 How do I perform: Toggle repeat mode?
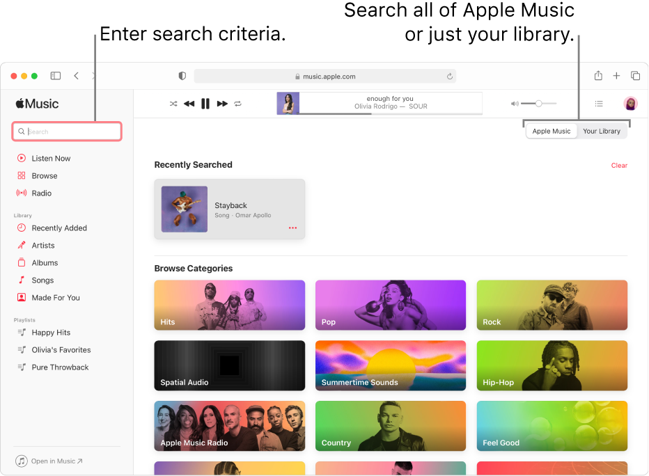click(237, 104)
